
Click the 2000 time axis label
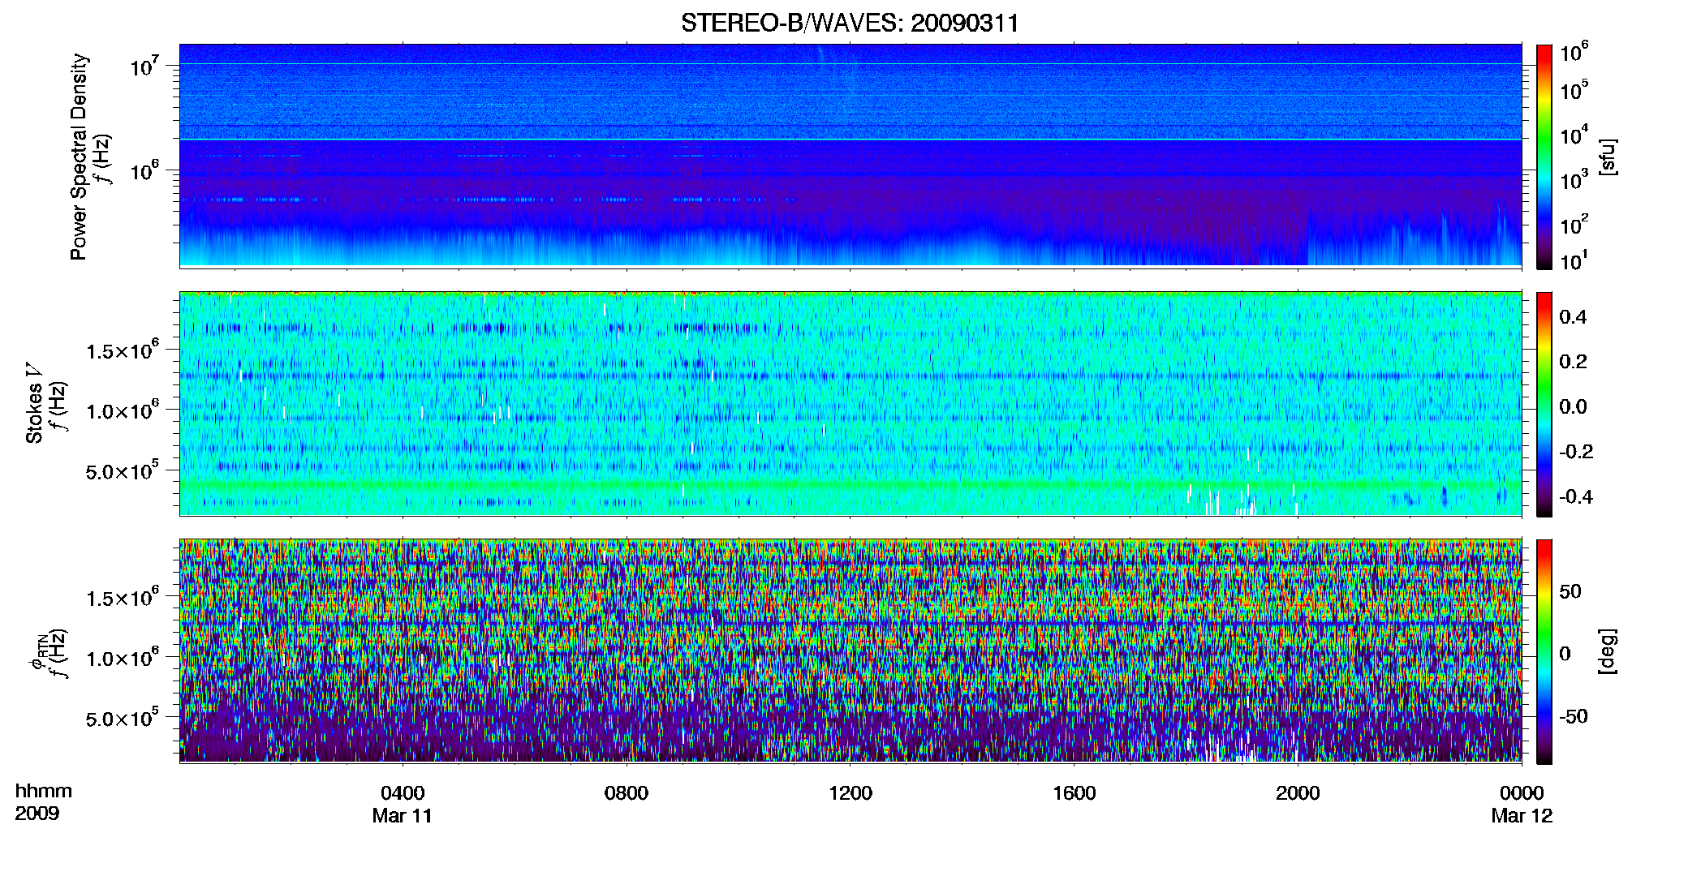point(1298,793)
